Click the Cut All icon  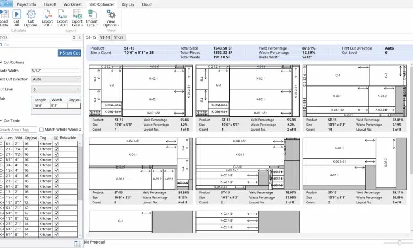click(x=17, y=14)
